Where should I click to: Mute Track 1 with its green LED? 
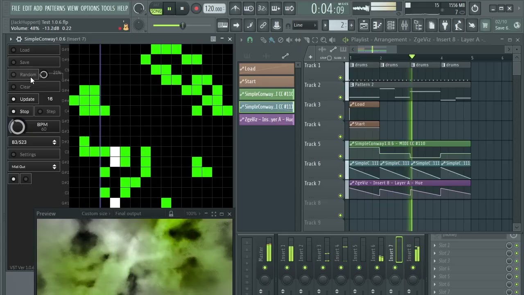click(x=340, y=78)
